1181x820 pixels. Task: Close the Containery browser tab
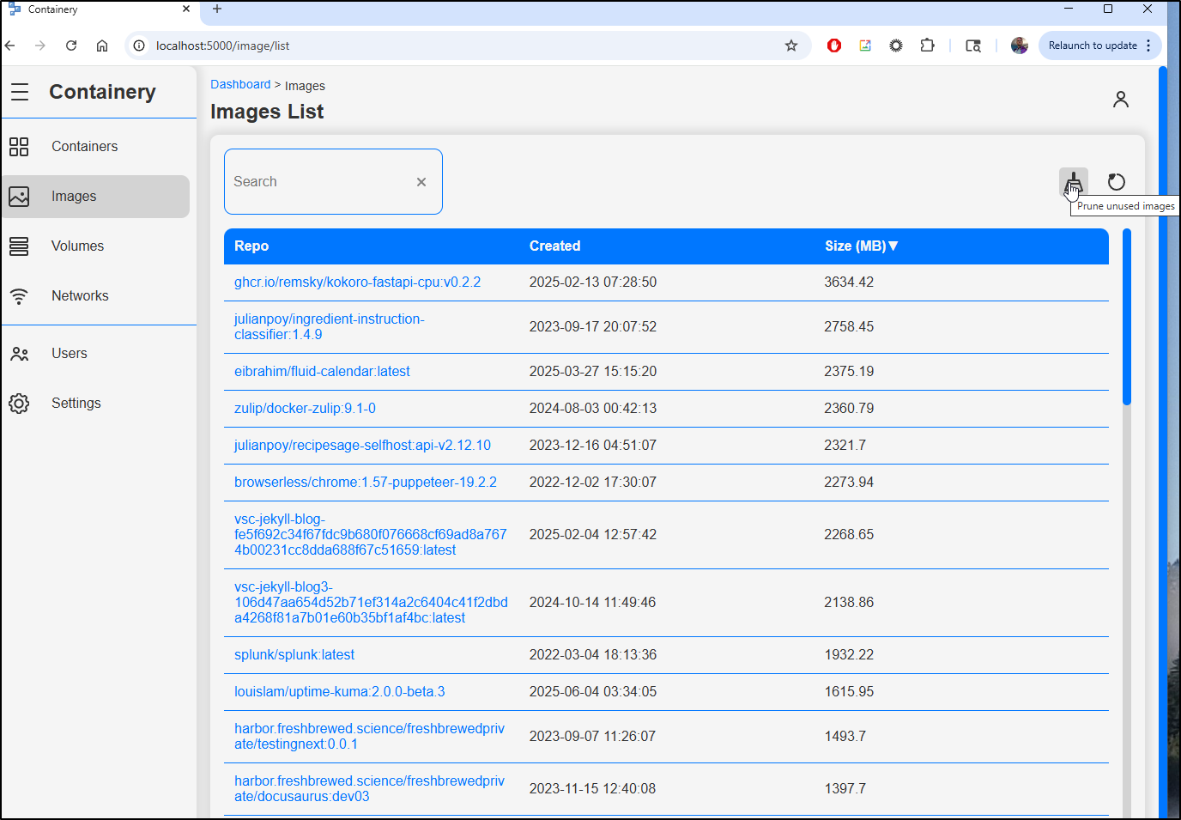pyautogui.click(x=186, y=9)
